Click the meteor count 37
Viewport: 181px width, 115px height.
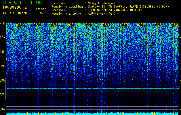42,13
